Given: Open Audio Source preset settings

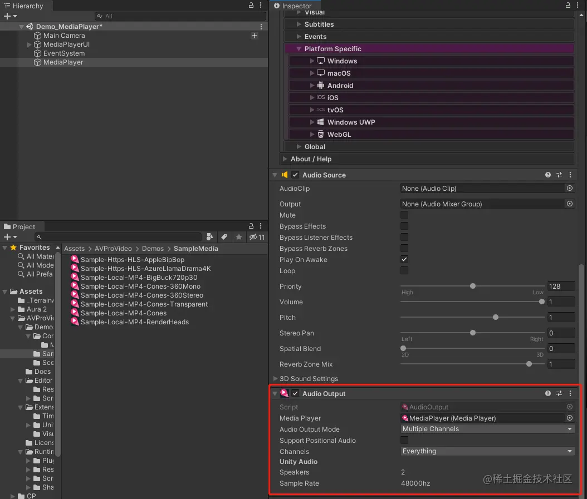Looking at the screenshot, I should [x=559, y=175].
